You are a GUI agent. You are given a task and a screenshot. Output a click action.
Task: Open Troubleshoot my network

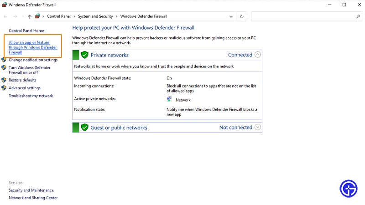click(x=31, y=96)
